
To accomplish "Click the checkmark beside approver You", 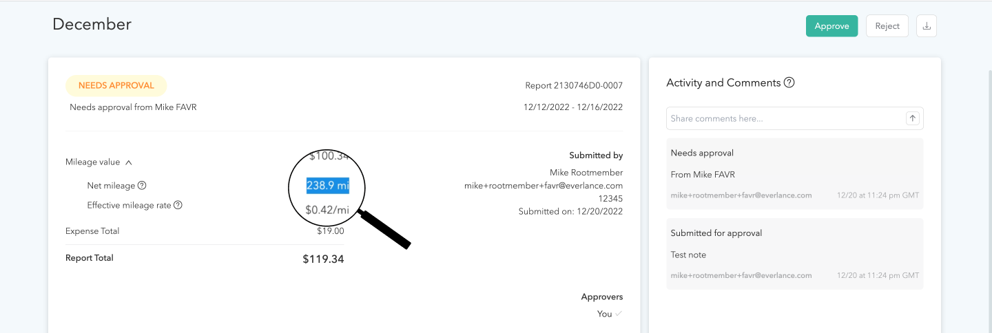I will point(619,314).
